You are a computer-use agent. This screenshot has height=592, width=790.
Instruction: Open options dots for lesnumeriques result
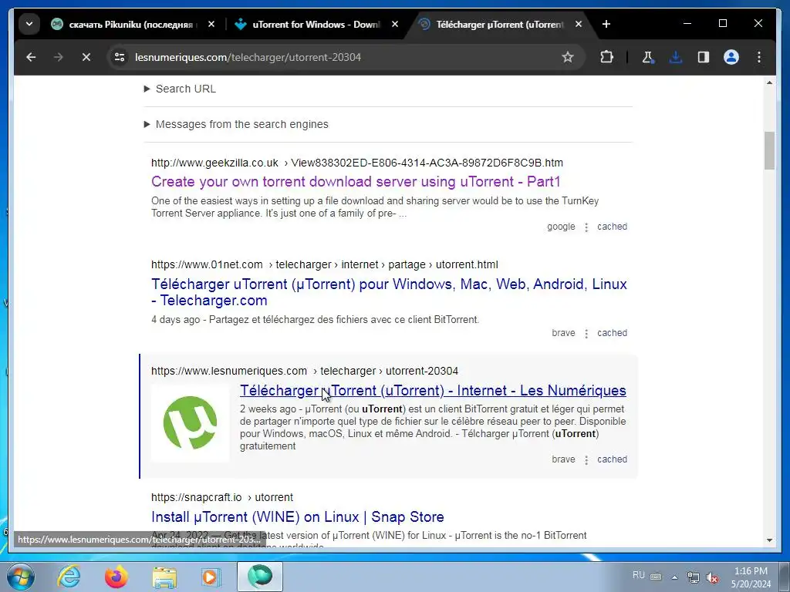pyautogui.click(x=586, y=459)
